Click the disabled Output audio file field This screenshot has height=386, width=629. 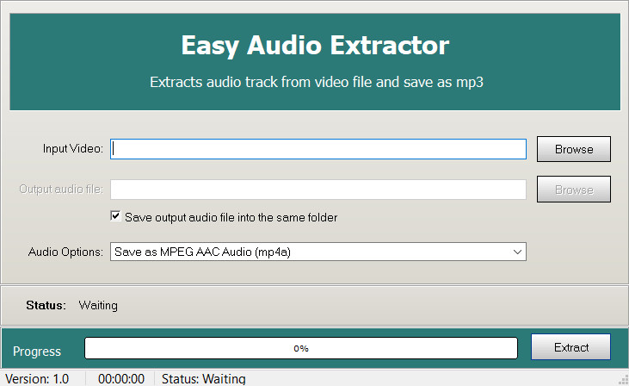click(x=318, y=190)
